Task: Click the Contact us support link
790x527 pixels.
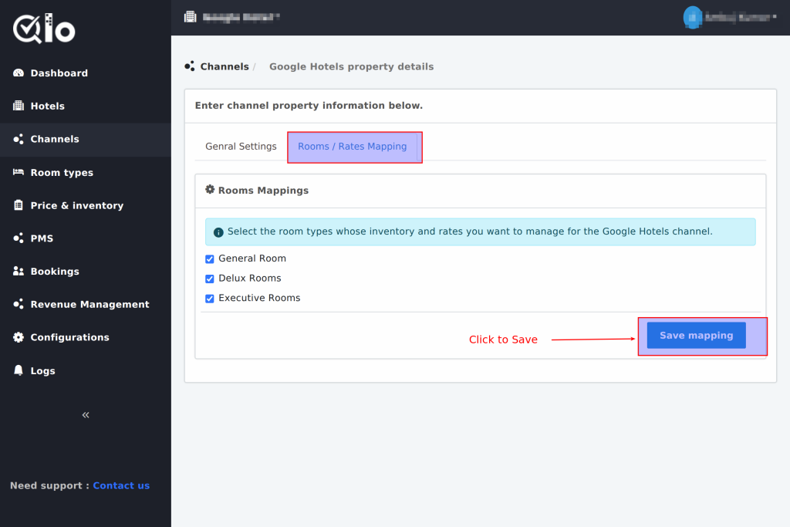Action: [x=121, y=485]
